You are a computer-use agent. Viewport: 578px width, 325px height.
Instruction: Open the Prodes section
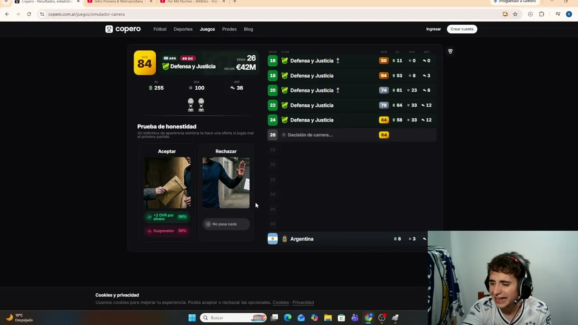(x=229, y=29)
